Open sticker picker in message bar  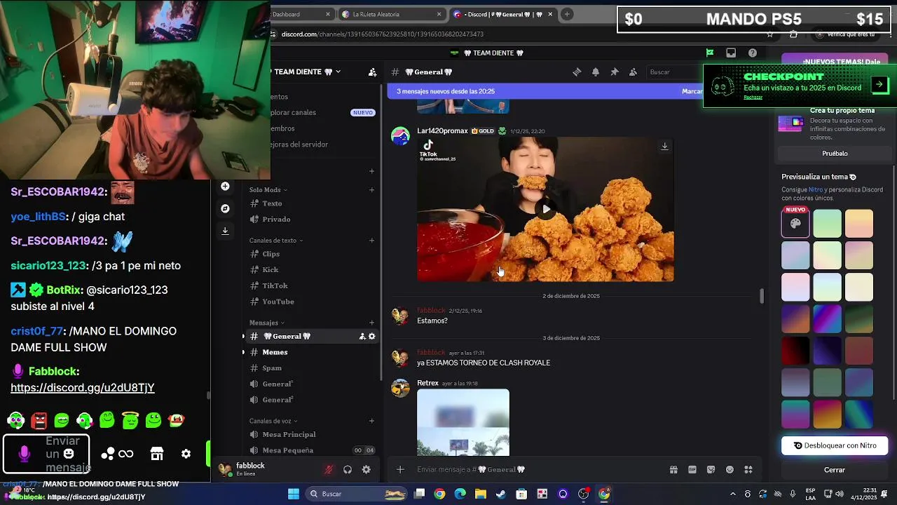coord(711,470)
